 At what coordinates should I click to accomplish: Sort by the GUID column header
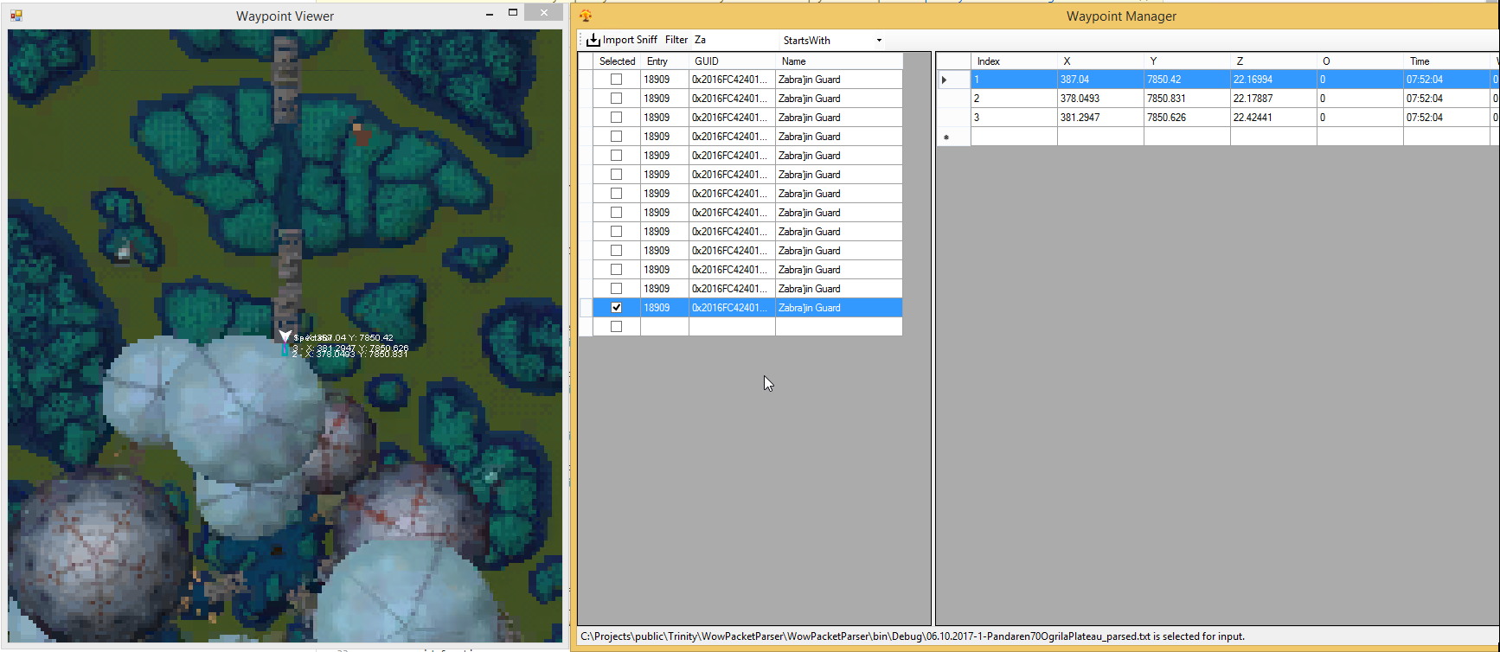click(x=732, y=61)
